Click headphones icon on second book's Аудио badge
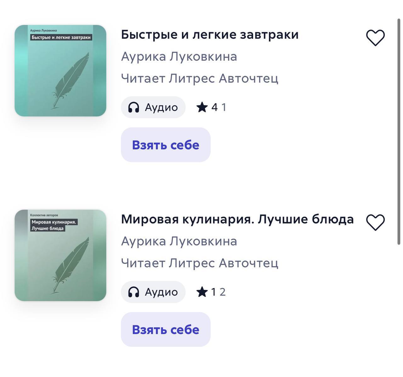Screen dimensions: 403x377 pyautogui.click(x=134, y=292)
